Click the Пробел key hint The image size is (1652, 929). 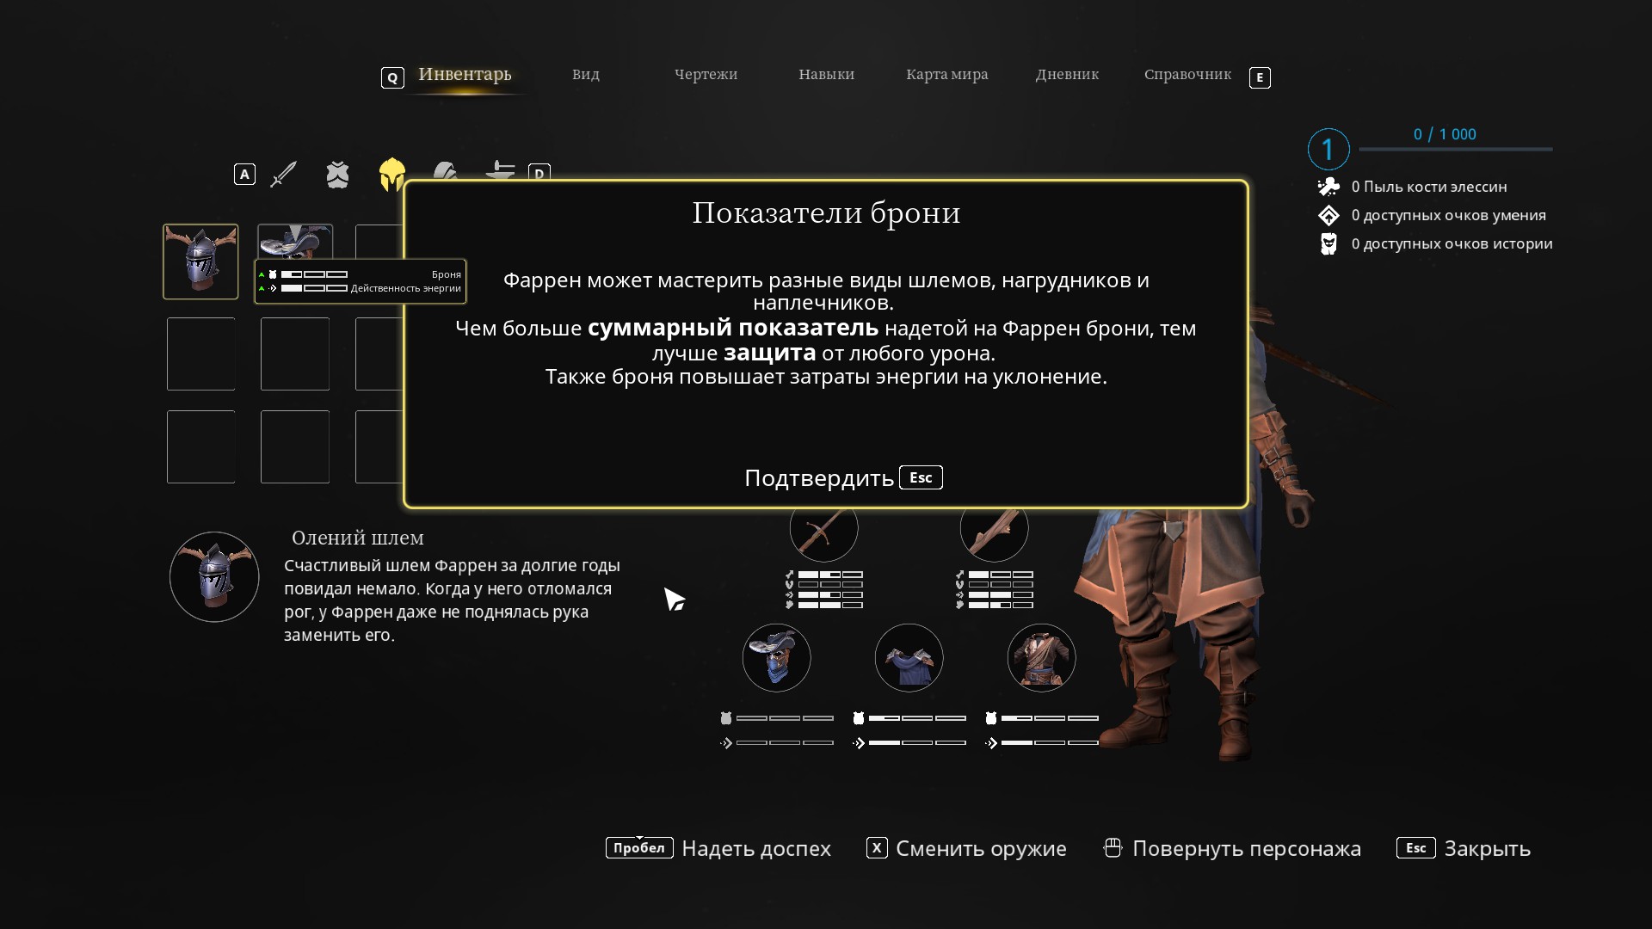[639, 848]
